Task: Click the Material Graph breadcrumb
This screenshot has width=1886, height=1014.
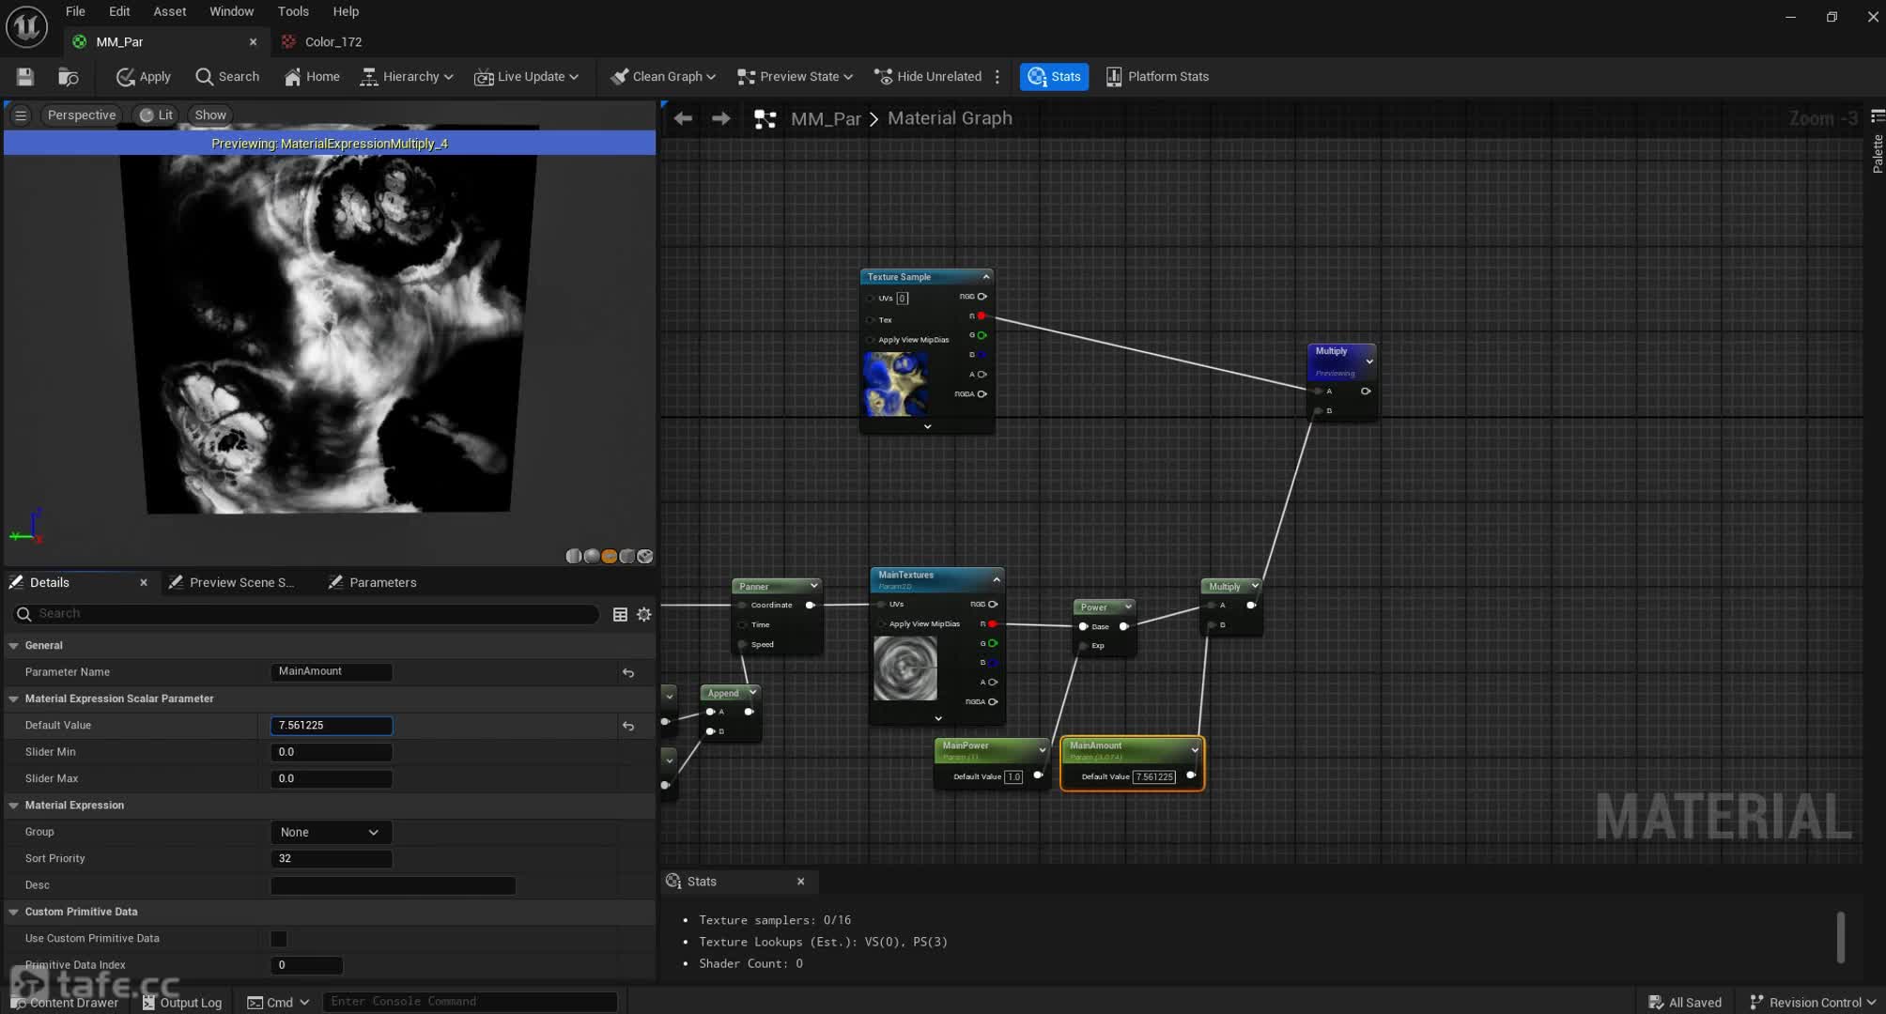Action: coord(950,118)
